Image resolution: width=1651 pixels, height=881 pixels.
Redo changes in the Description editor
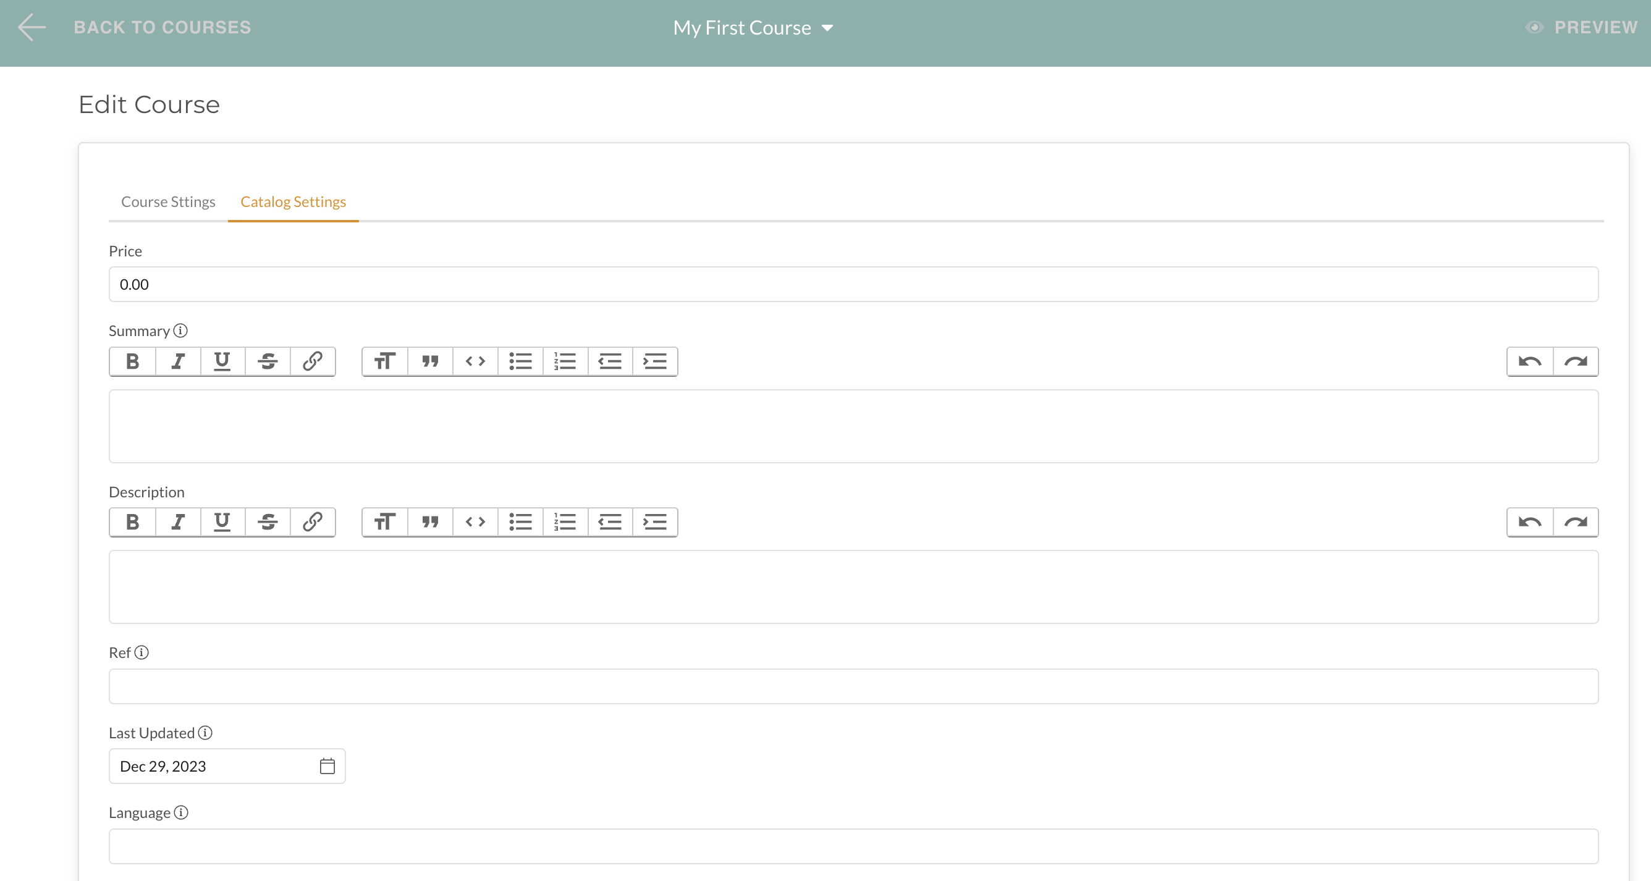point(1576,522)
